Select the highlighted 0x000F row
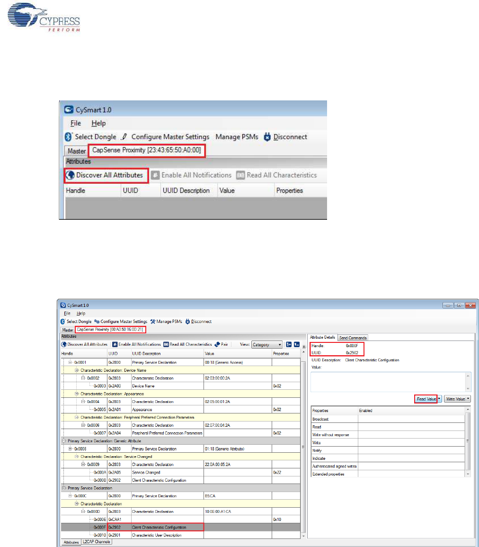This screenshot has width=479, height=547. click(x=181, y=528)
